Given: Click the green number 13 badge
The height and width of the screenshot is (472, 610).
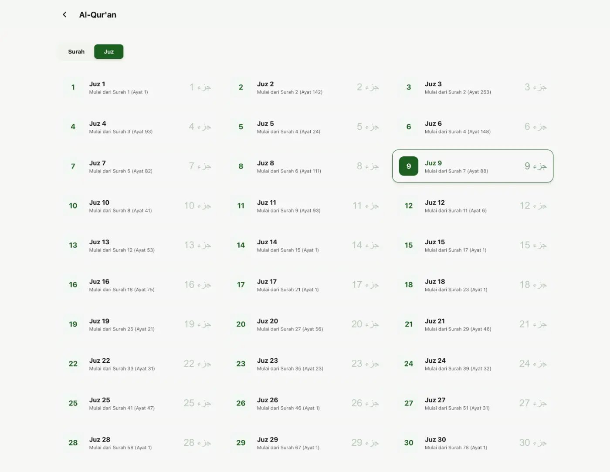Looking at the screenshot, I should click(x=73, y=246).
